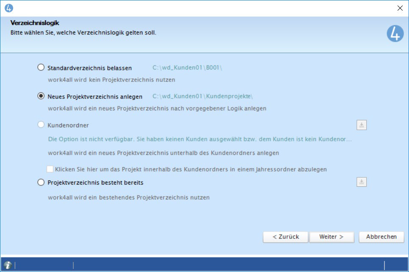This screenshot has height=272, width=409.
Task: Click the path C:\wd_Kunden01\B001\
Action: [187, 68]
